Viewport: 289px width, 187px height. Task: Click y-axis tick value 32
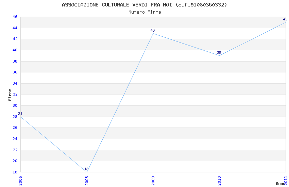15,95
